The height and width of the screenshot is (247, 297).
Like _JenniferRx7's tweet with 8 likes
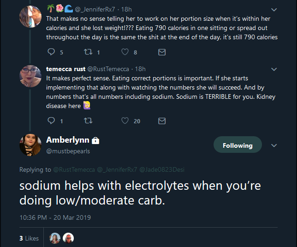[x=125, y=52]
